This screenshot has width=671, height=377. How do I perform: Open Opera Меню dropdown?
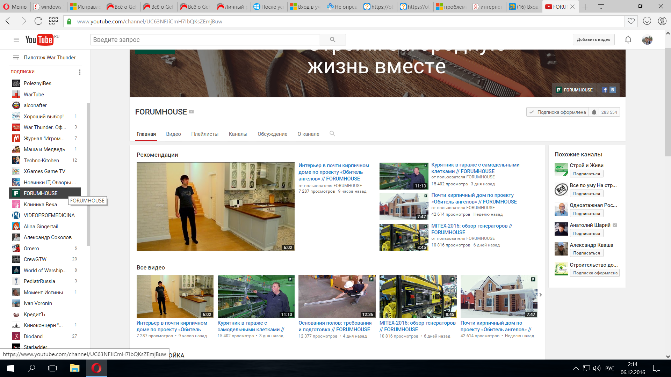(15, 7)
